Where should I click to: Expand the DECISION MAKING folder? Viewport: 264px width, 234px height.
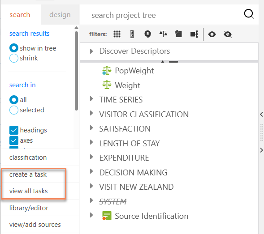(91, 171)
